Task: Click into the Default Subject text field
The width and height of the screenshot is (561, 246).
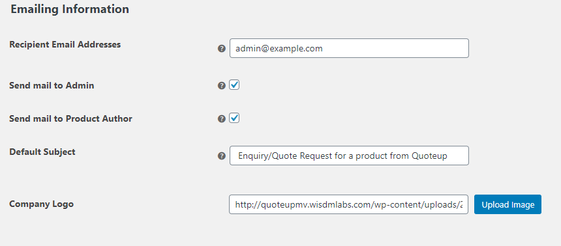Action: tap(349, 156)
